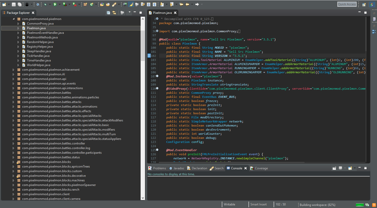
Task: Toggle Word Wrap toolbar icon
Action: pyautogui.click(x=142, y=4)
